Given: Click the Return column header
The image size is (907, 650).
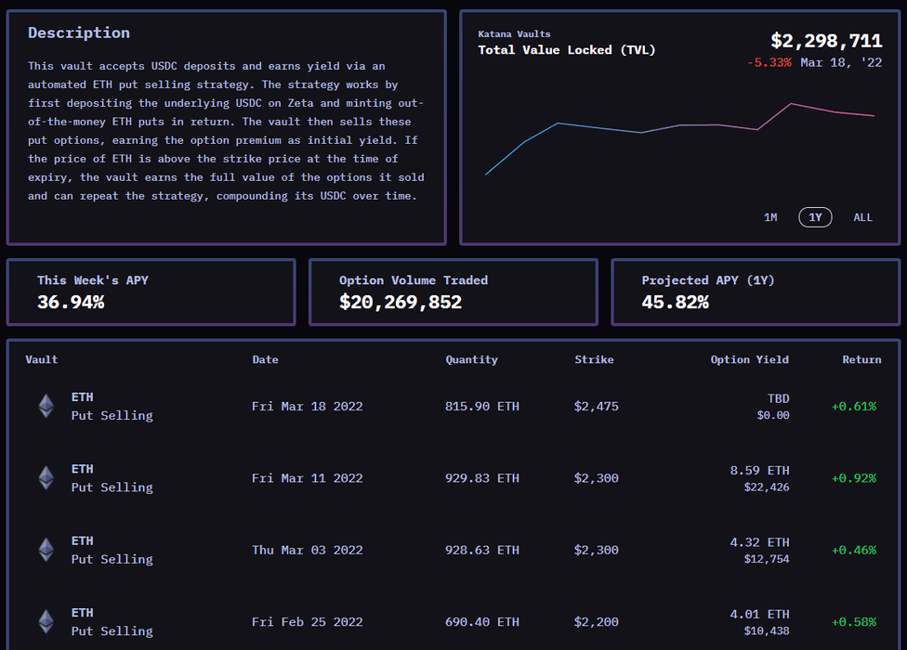Looking at the screenshot, I should coord(861,359).
